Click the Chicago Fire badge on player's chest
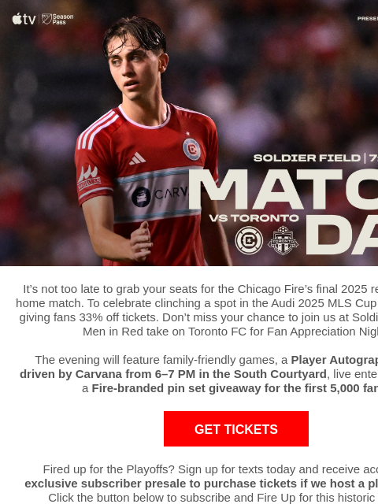Image resolution: width=378 pixels, height=504 pixels. coord(191,149)
